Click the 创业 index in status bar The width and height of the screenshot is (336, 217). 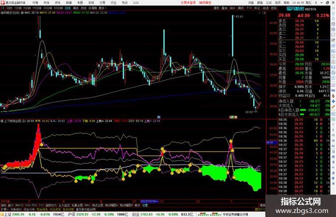(135, 215)
